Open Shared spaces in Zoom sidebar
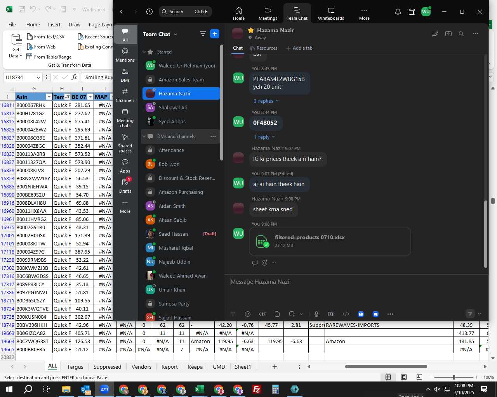497x397 pixels. tap(125, 143)
